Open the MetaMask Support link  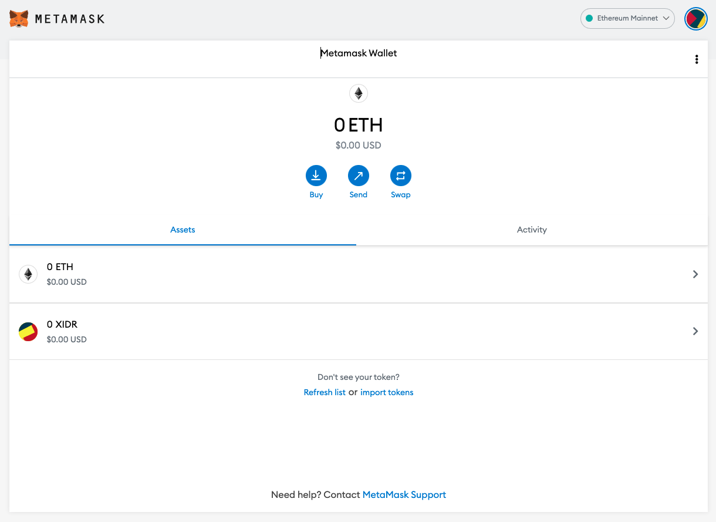(x=404, y=494)
